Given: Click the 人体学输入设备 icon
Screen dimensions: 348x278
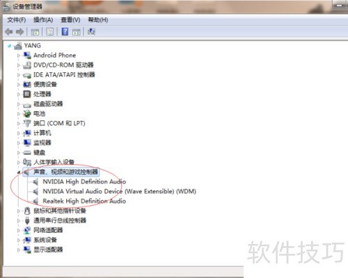Looking at the screenshot, I should (x=27, y=162).
